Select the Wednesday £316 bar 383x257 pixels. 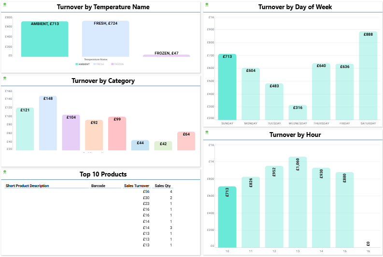(298, 112)
